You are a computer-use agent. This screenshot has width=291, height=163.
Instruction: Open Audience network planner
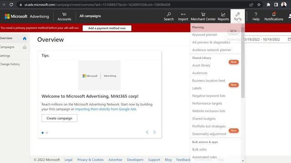pos(211,50)
